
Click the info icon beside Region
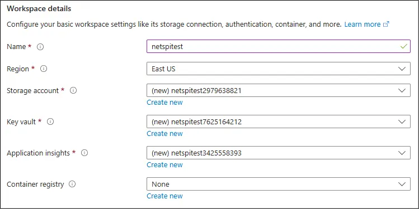pyautogui.click(x=44, y=69)
